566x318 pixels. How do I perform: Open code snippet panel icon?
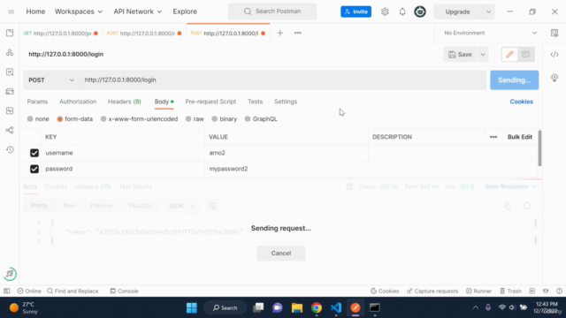(555, 55)
